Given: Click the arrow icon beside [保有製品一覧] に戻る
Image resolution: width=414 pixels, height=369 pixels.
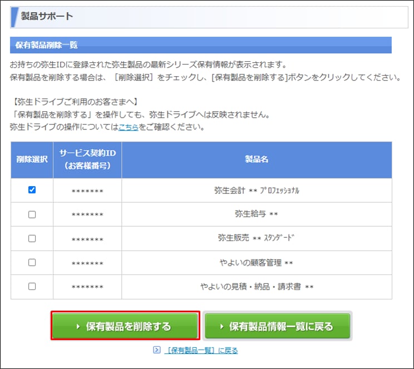Looking at the screenshot, I should pyautogui.click(x=156, y=350).
